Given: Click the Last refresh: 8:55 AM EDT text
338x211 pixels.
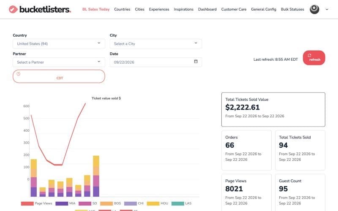Looking at the screenshot, I should [276, 60].
